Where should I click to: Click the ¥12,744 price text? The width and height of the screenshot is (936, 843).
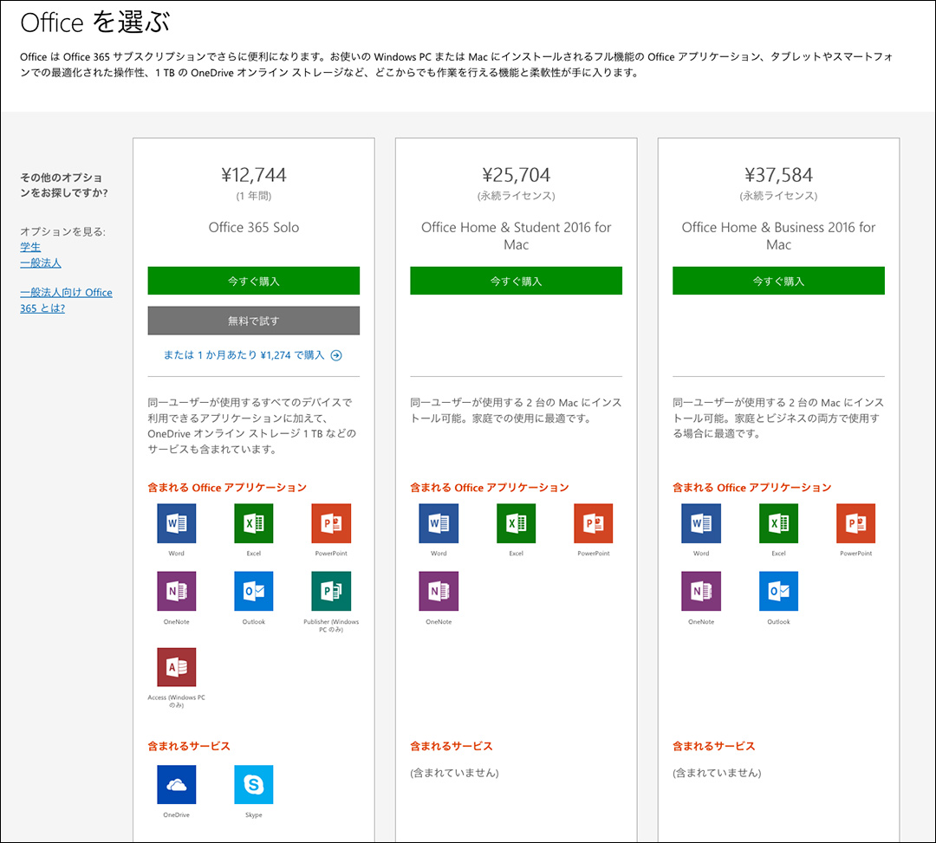(x=254, y=175)
